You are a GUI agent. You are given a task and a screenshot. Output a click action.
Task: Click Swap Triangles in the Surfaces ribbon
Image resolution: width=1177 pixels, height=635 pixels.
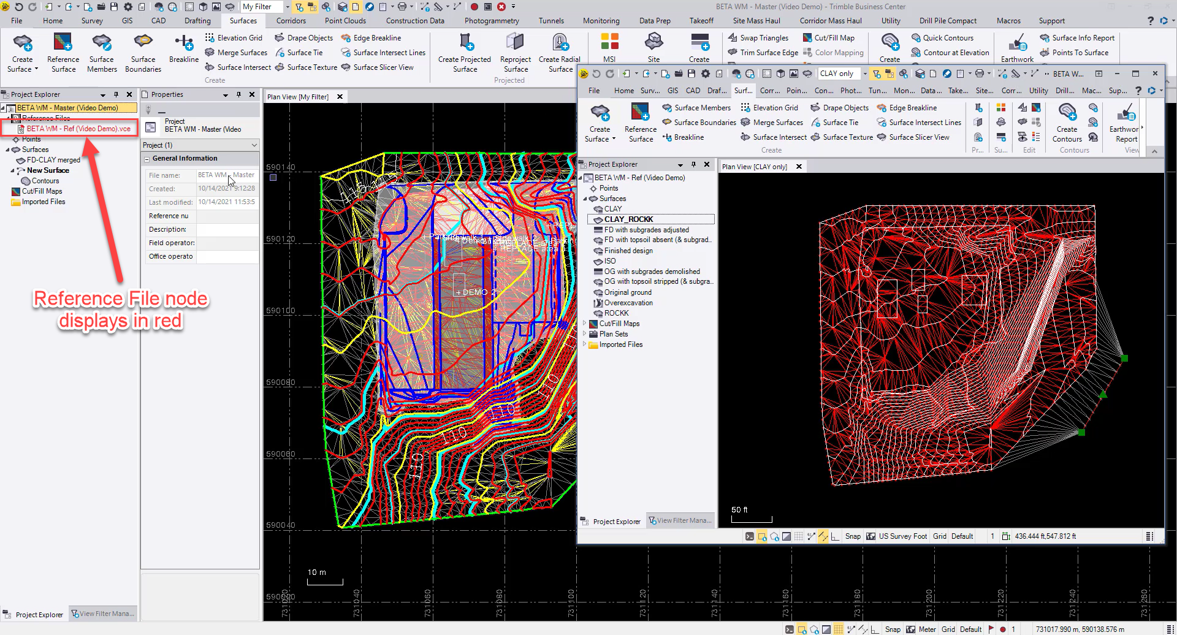[763, 38]
